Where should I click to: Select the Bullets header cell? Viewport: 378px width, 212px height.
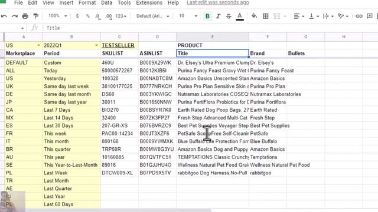pyautogui.click(x=306, y=54)
